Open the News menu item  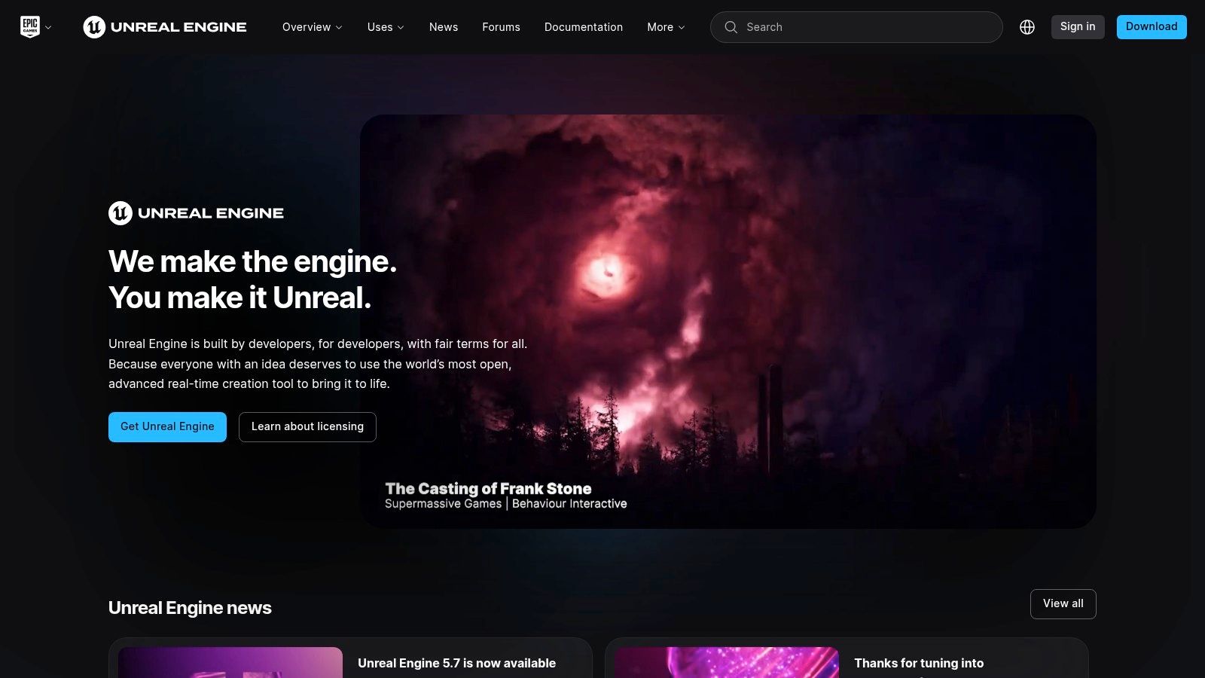click(443, 27)
